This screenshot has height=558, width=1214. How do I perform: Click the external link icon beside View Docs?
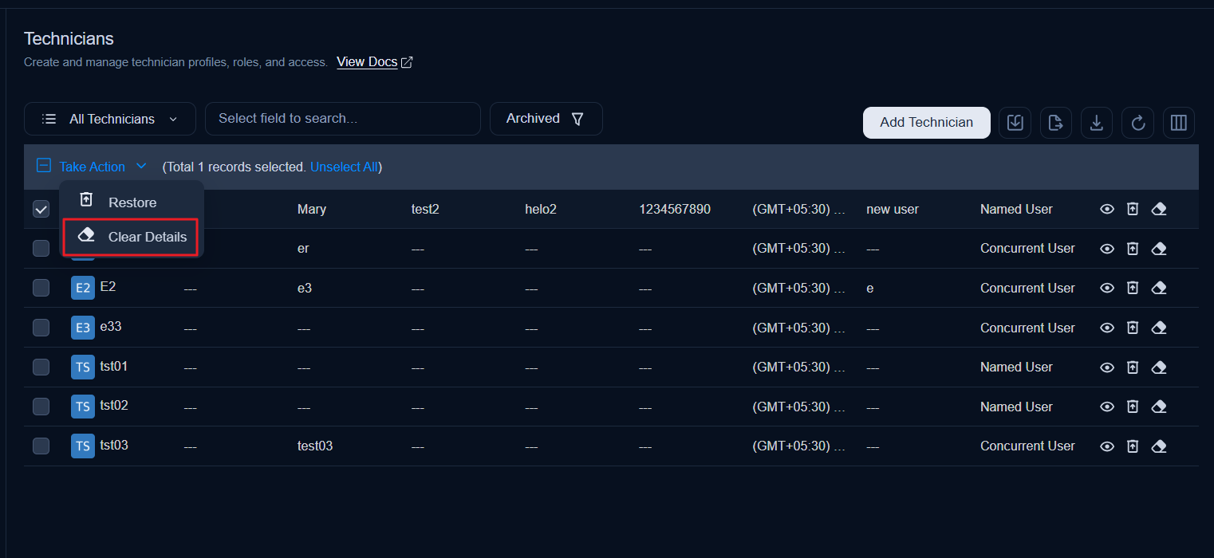click(x=407, y=62)
